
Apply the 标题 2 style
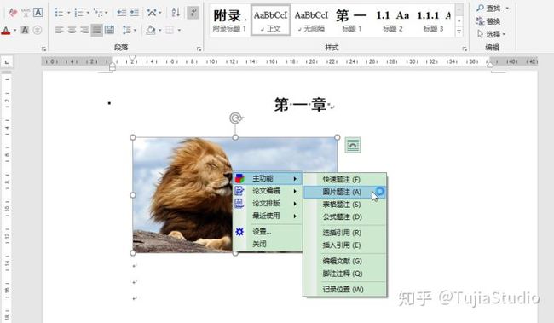393,20
